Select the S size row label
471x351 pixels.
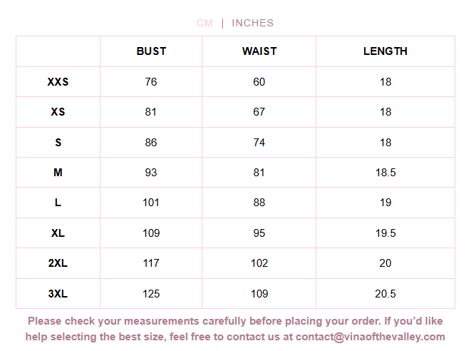tap(58, 143)
